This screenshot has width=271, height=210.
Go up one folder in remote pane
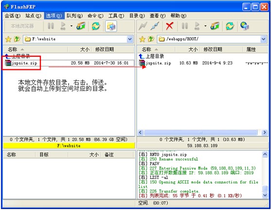[x=151, y=39]
